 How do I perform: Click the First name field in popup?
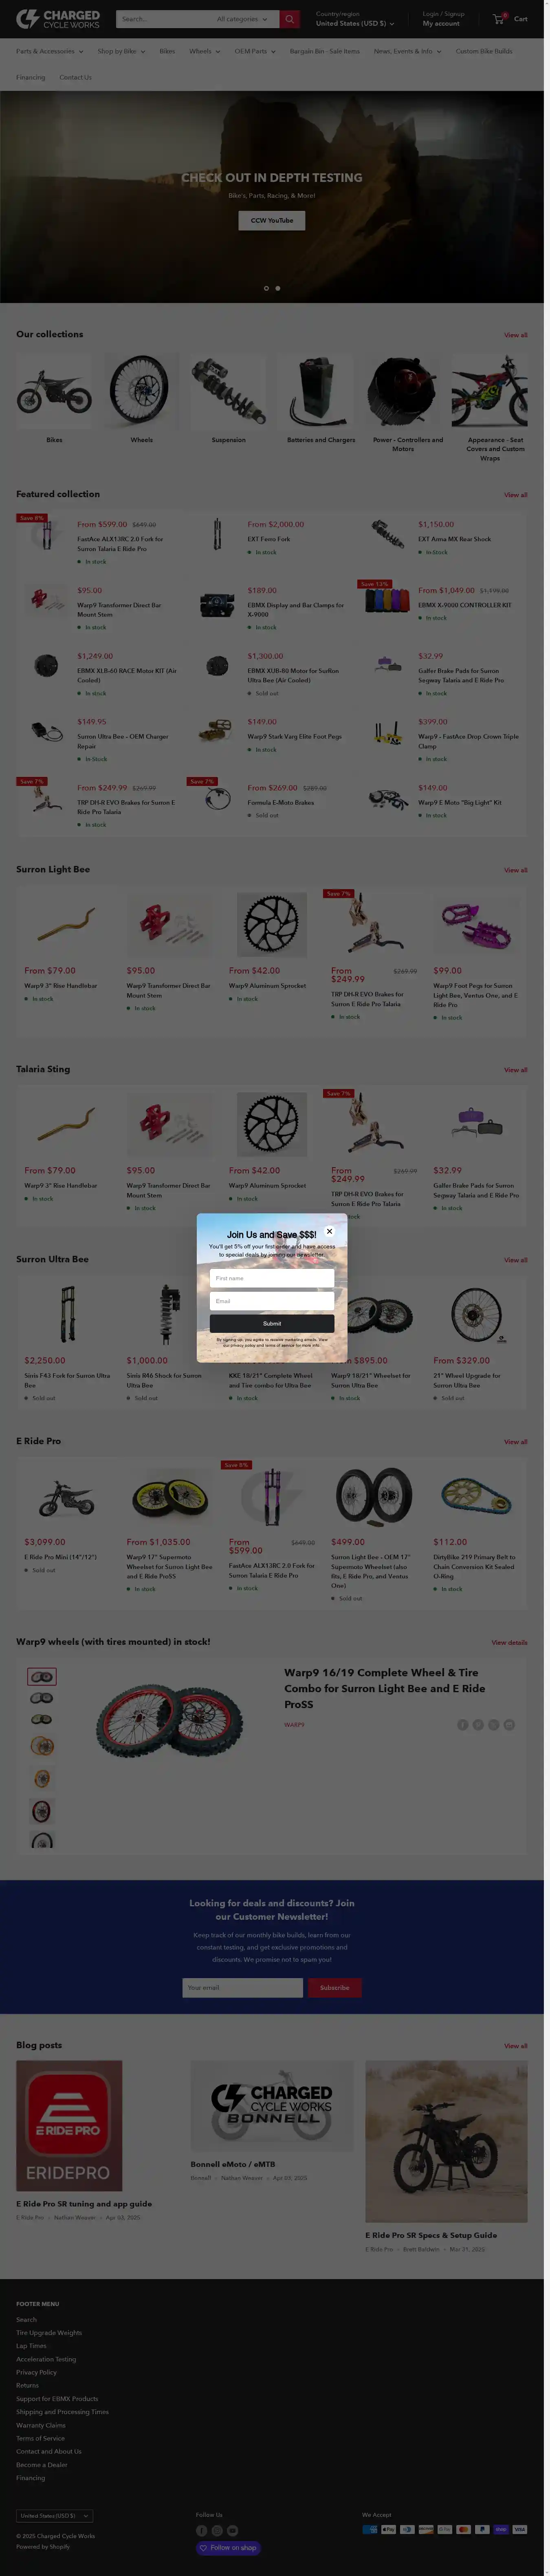271,1278
